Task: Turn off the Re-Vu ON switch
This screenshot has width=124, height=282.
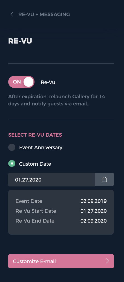Action: click(x=21, y=82)
